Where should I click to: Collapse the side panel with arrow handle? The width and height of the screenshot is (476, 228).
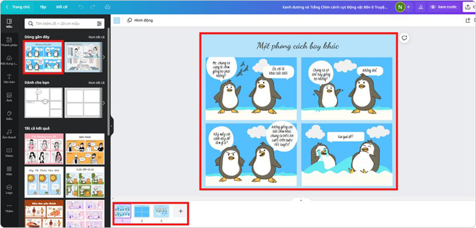pos(111,126)
